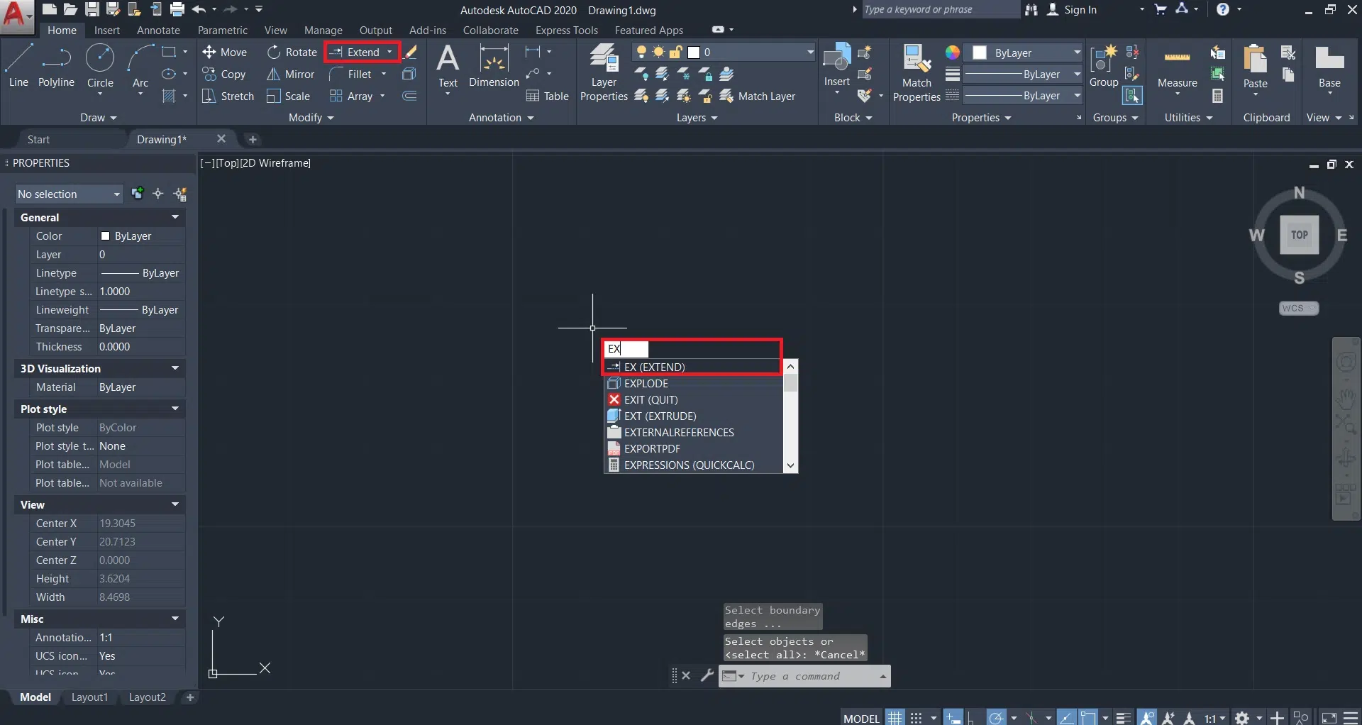Click the Mirror tool icon
Image resolution: width=1362 pixels, height=725 pixels.
point(273,74)
